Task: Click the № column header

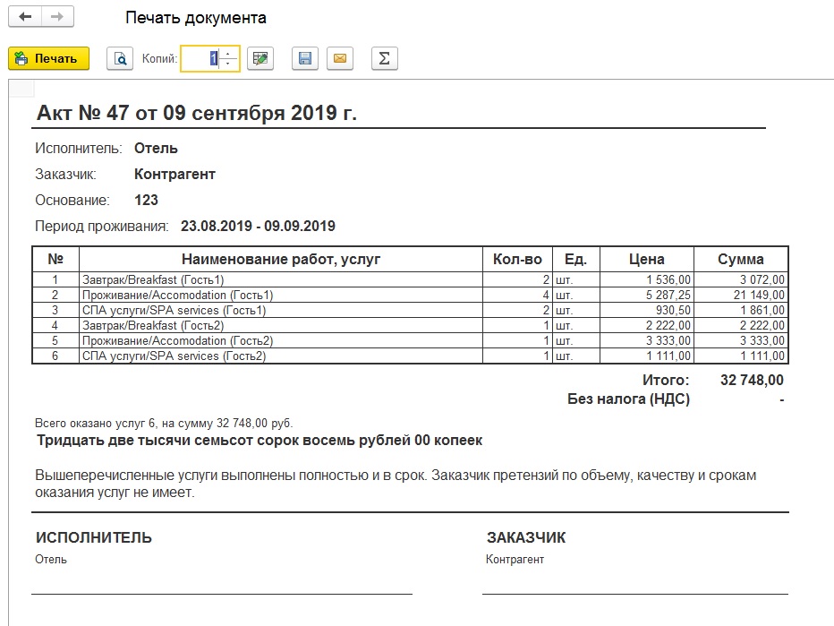Action: 55,259
